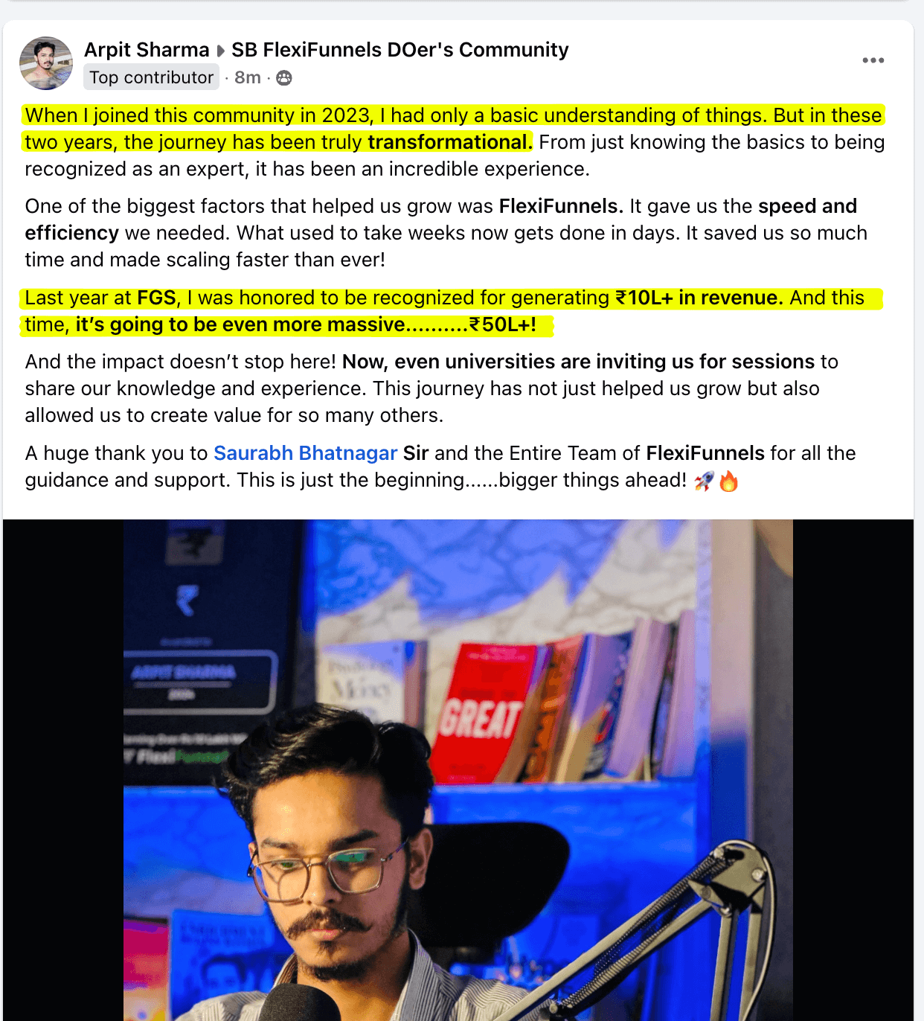Open Arpit Sharma's profile picture avatar
This screenshot has width=924, height=1021.
pyautogui.click(x=46, y=63)
